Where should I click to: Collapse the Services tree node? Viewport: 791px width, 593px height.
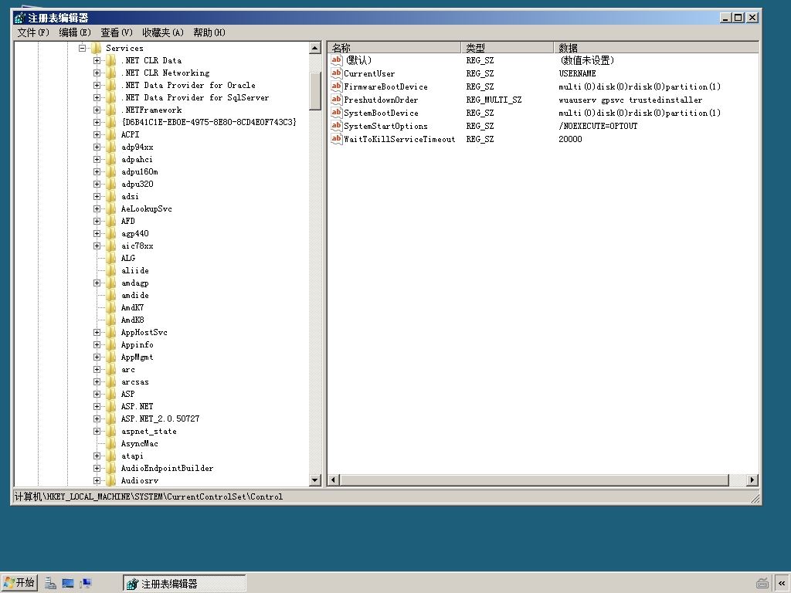click(x=82, y=49)
